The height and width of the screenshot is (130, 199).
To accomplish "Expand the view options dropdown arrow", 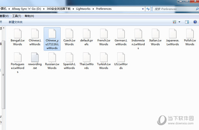I will [179, 22].
